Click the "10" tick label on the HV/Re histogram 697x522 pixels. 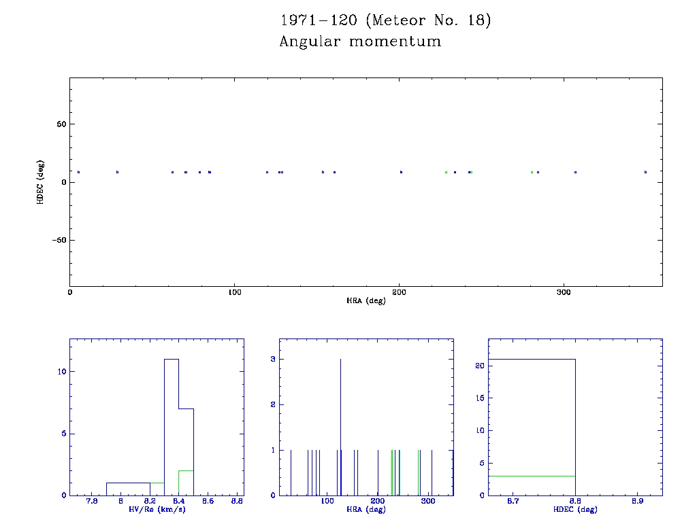tap(61, 372)
